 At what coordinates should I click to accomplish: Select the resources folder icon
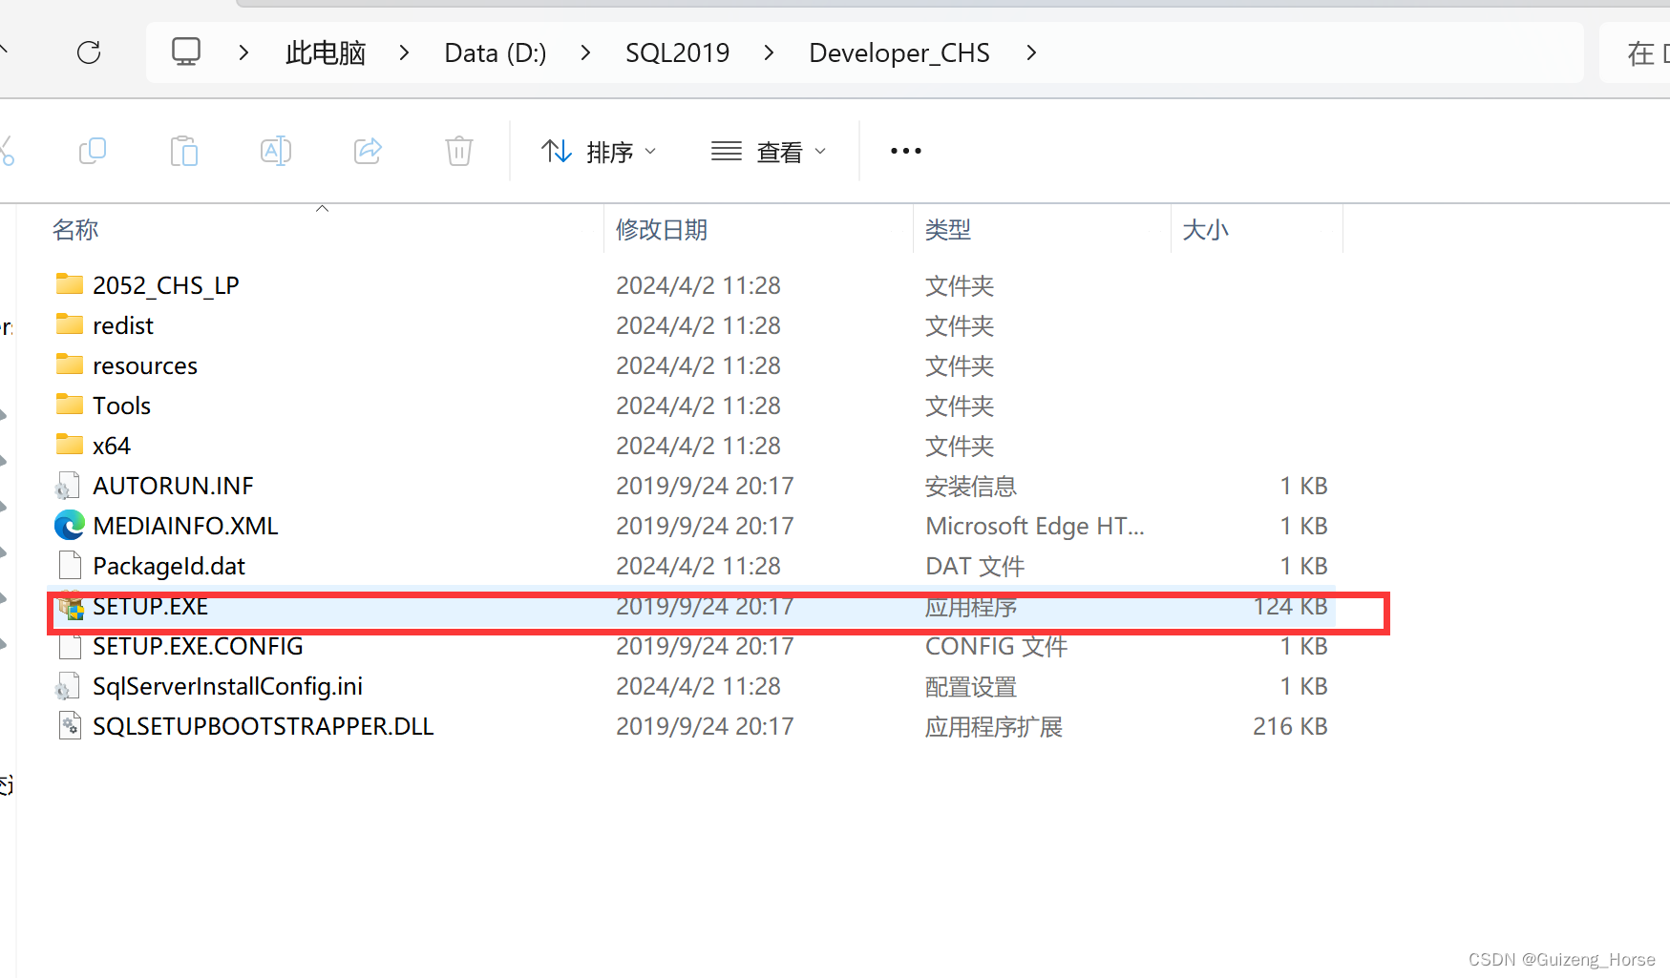click(x=70, y=364)
